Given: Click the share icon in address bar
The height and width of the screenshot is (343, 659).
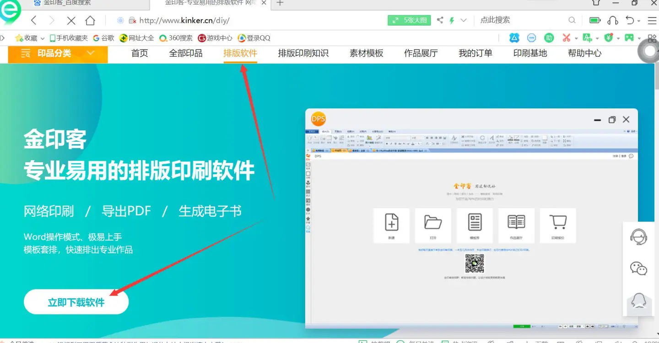Looking at the screenshot, I should click(x=440, y=20).
